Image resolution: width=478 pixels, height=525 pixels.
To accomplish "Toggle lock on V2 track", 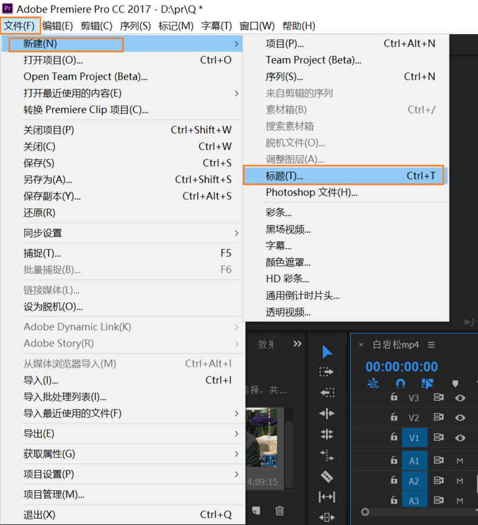I will tap(394, 418).
